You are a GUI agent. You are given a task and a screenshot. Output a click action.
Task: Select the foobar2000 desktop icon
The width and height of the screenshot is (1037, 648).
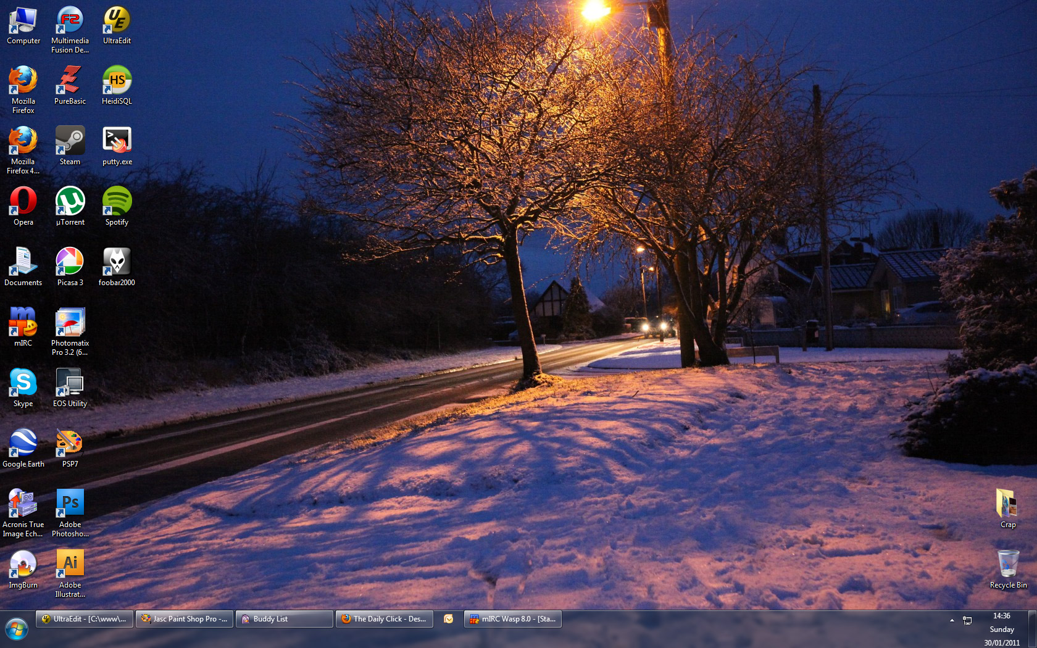(x=117, y=262)
